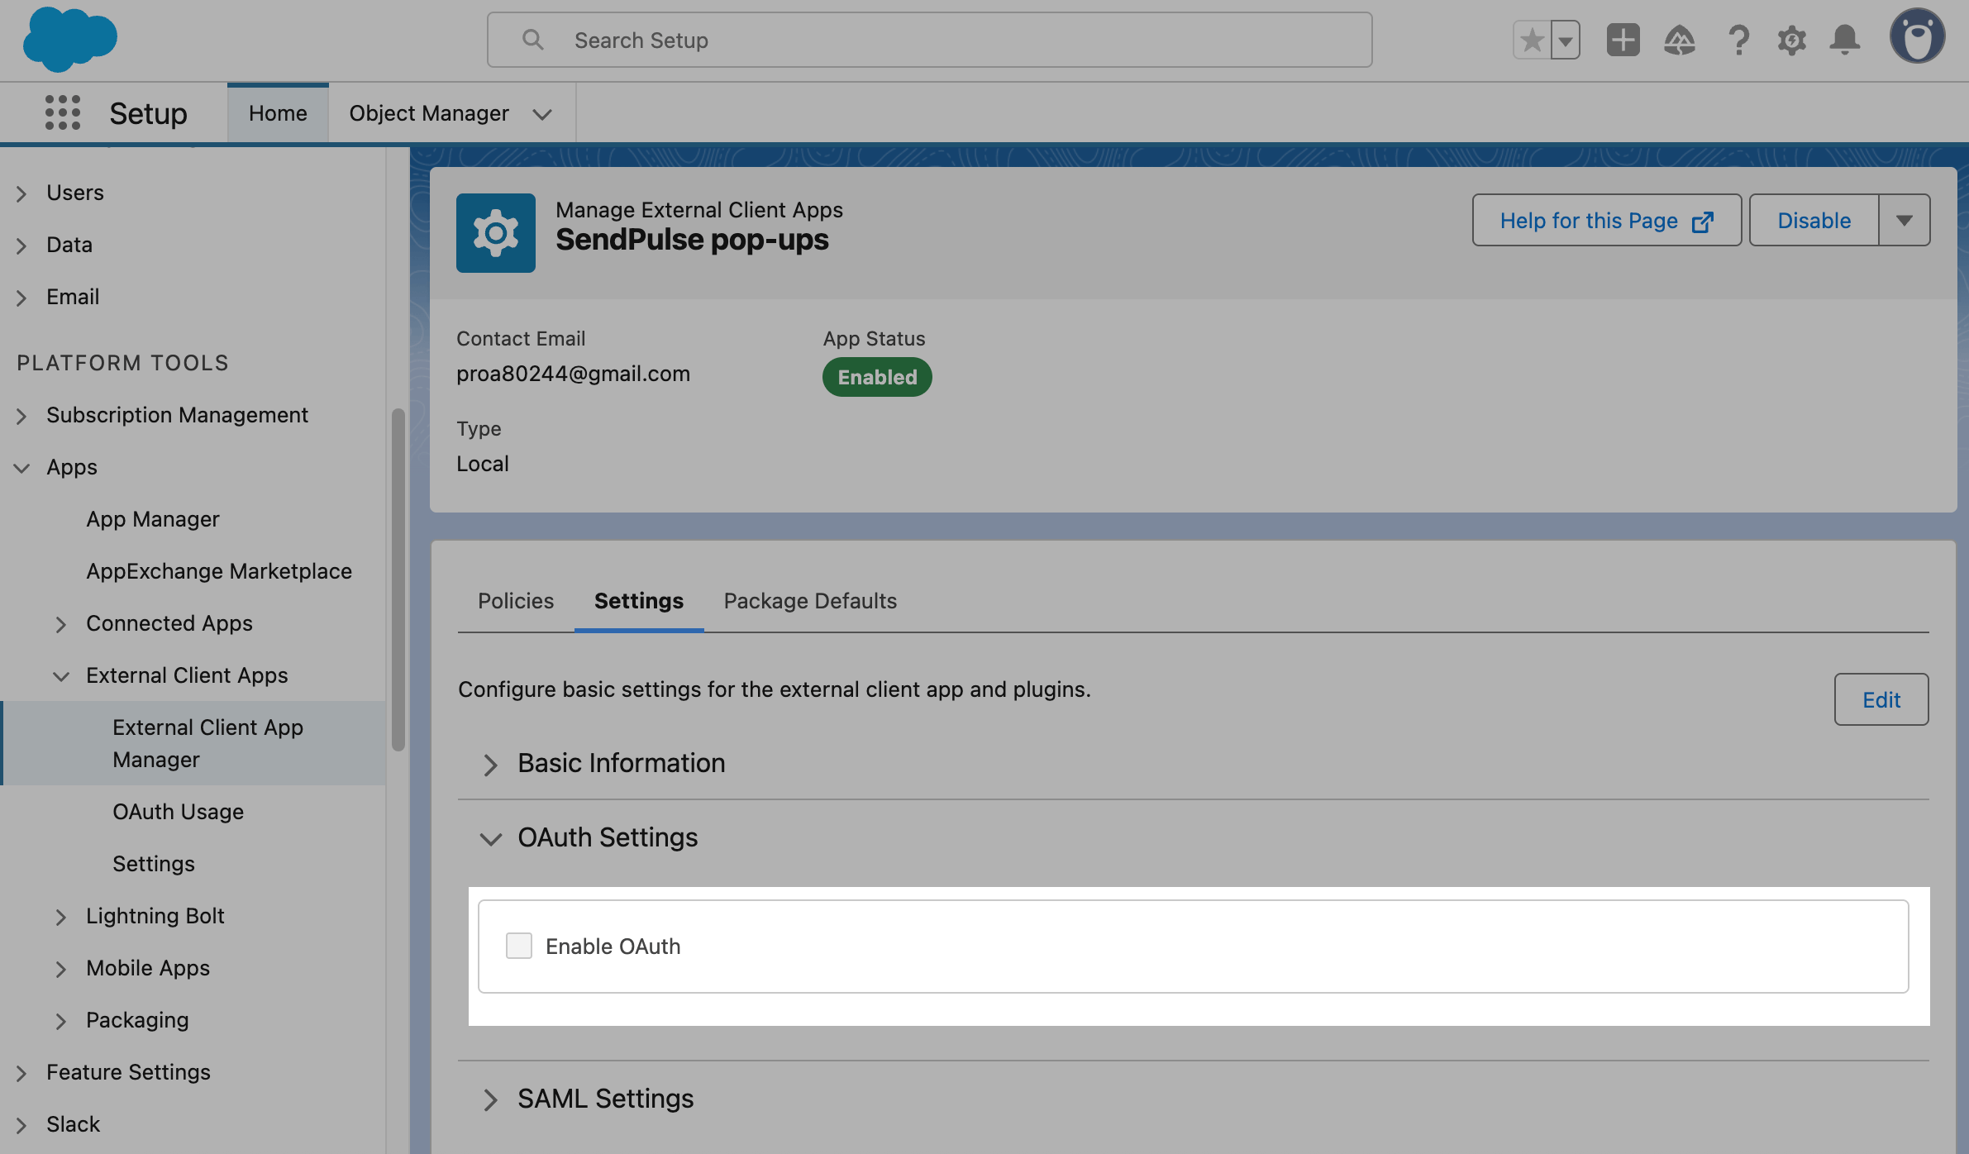The height and width of the screenshot is (1154, 1969).
Task: Click the Help for this Page link
Action: 1606,221
